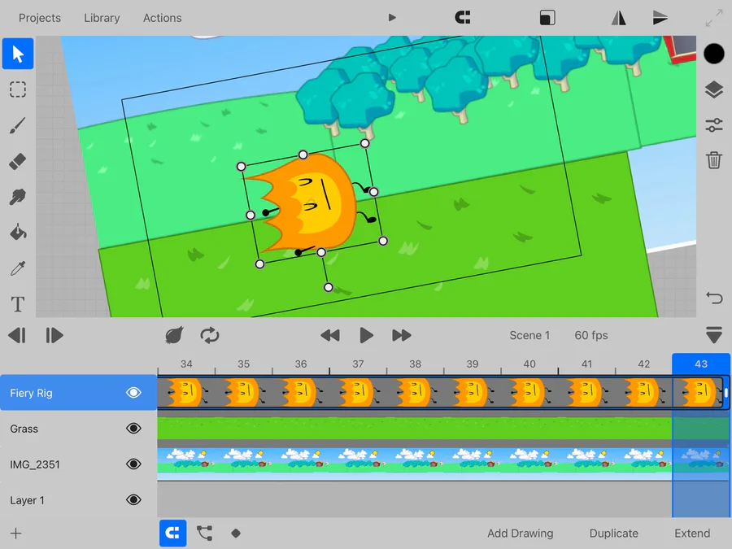Tap the undo arrow
The image size is (732, 549).
click(714, 298)
